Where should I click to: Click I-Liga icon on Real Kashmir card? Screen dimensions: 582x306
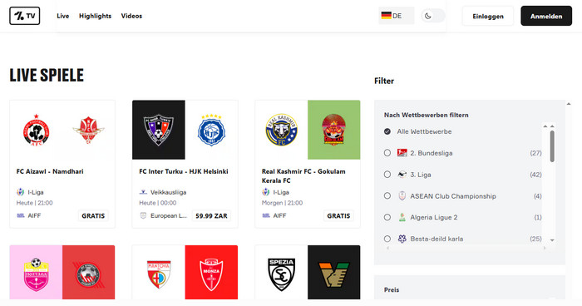pos(266,192)
